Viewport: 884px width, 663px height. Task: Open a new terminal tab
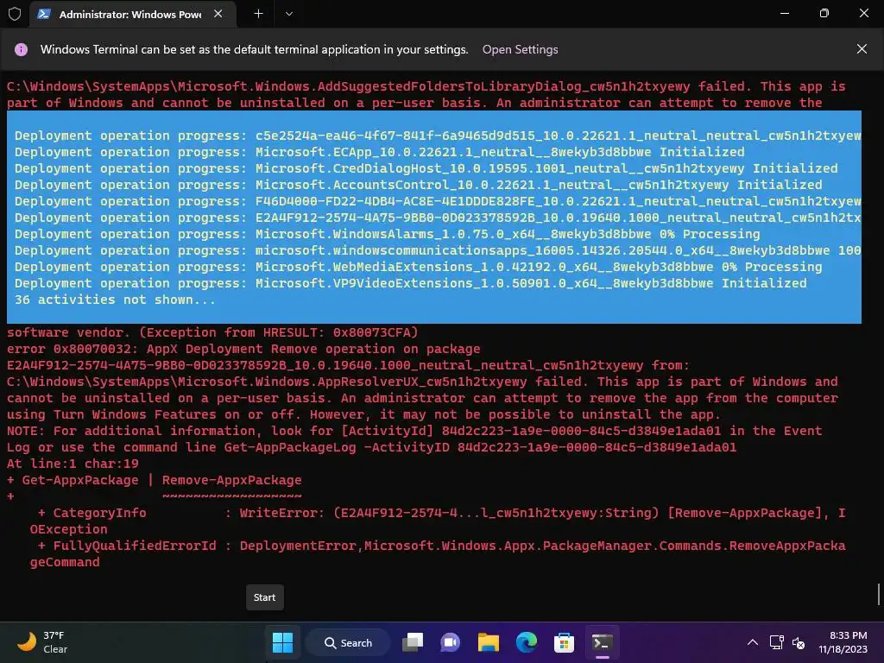click(x=258, y=14)
